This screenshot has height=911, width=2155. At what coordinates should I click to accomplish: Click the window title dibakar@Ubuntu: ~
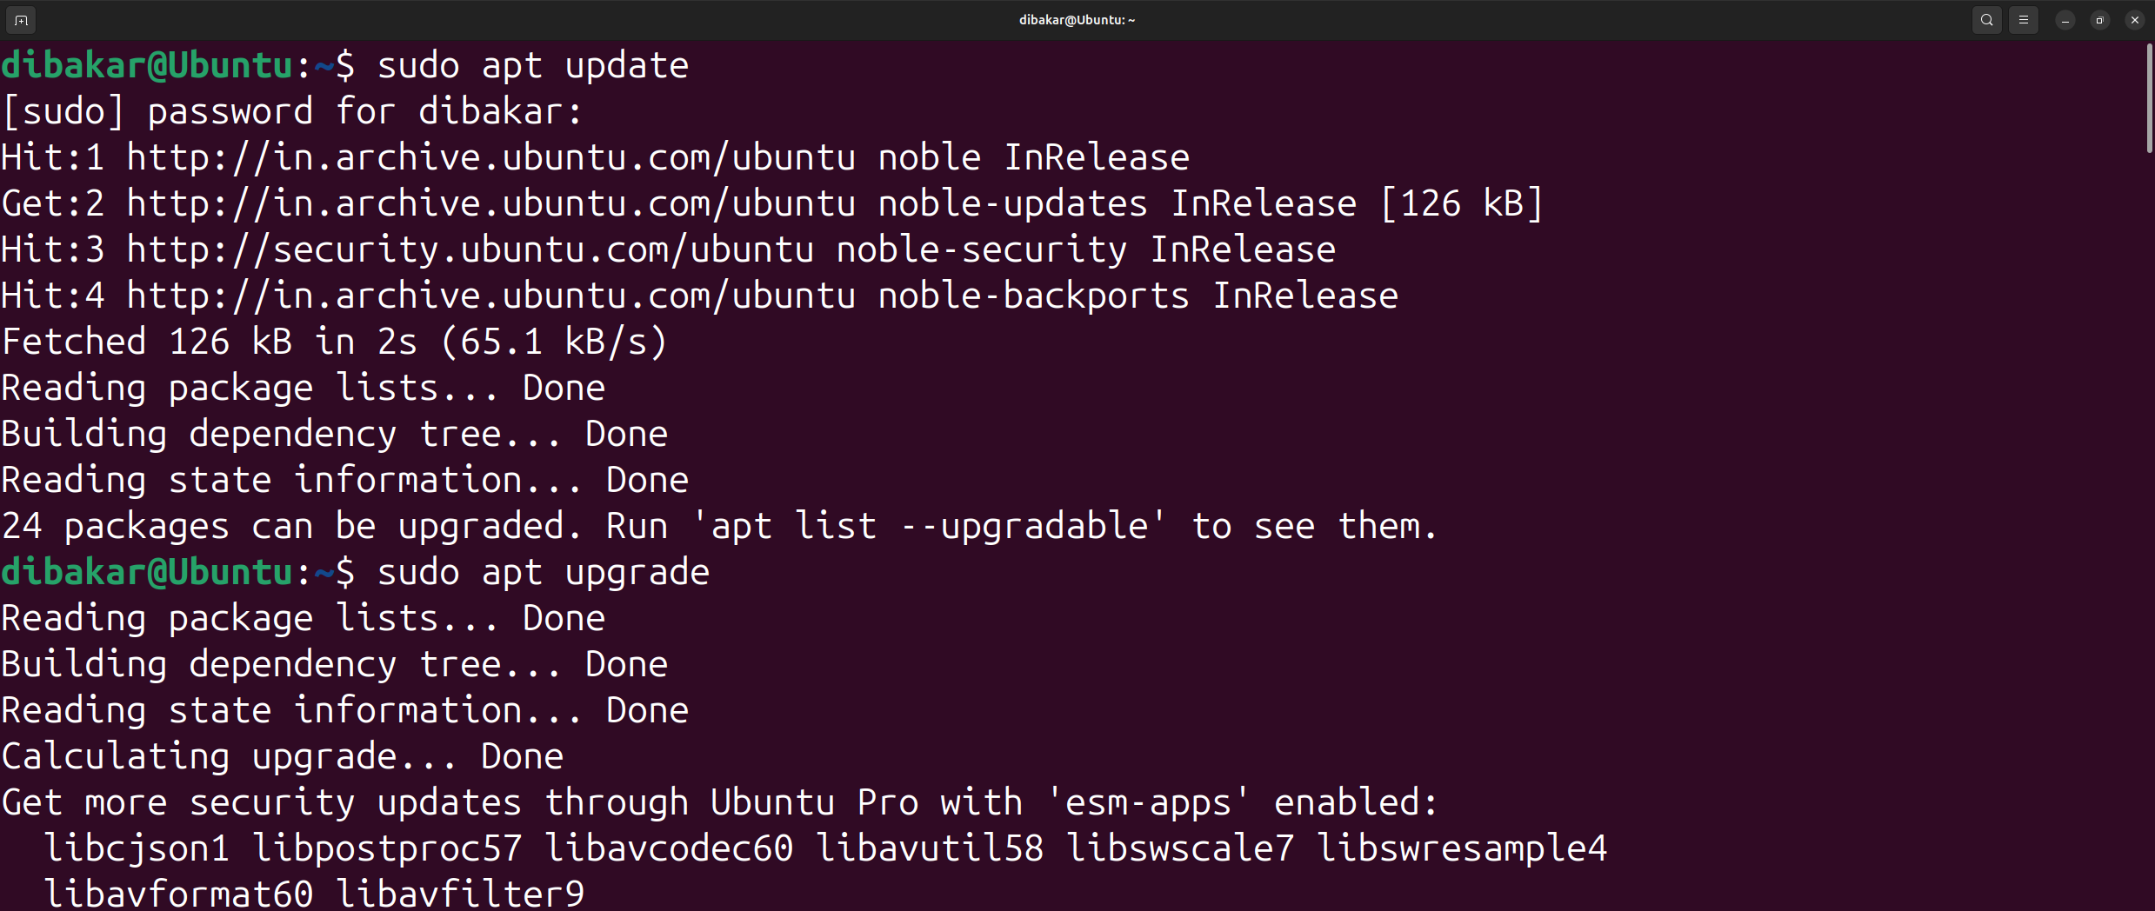[x=1077, y=20]
